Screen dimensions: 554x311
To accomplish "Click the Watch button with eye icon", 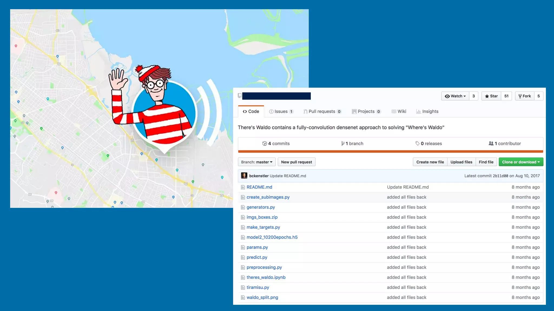I will point(455,96).
